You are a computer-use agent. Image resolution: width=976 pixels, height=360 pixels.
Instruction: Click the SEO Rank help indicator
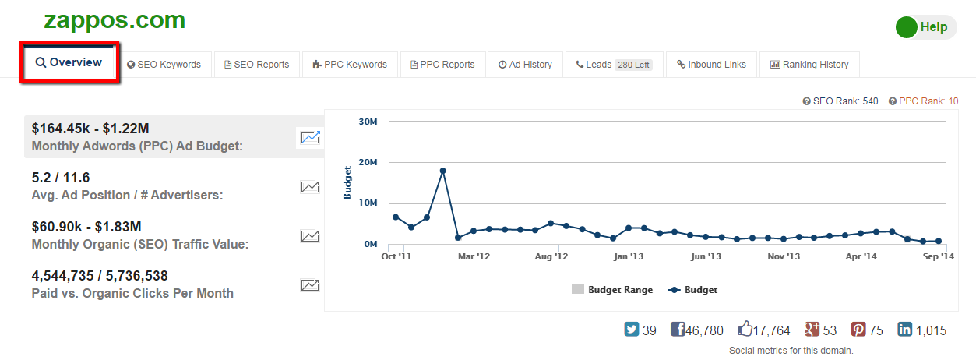pyautogui.click(x=806, y=101)
